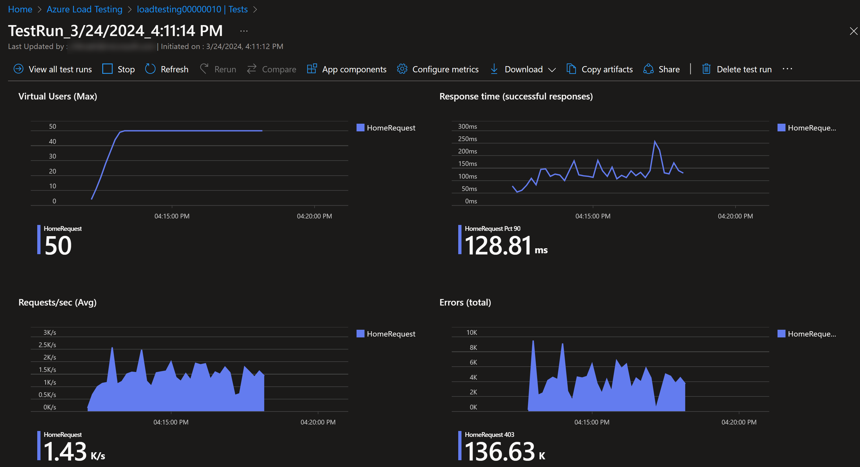Click the Download label
This screenshot has height=467, width=860.
click(x=524, y=69)
